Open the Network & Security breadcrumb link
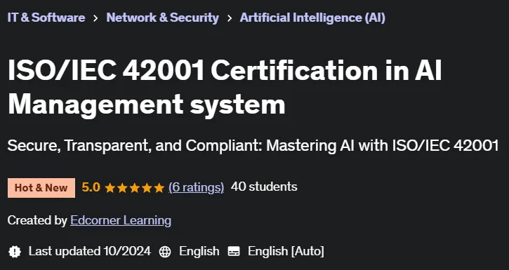Image resolution: width=509 pixels, height=270 pixels. [x=162, y=18]
